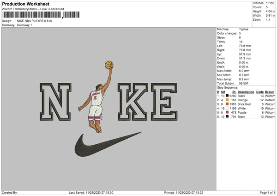Select the White thread color swatch
Viewport: 277px width, 196px height.
227,108
